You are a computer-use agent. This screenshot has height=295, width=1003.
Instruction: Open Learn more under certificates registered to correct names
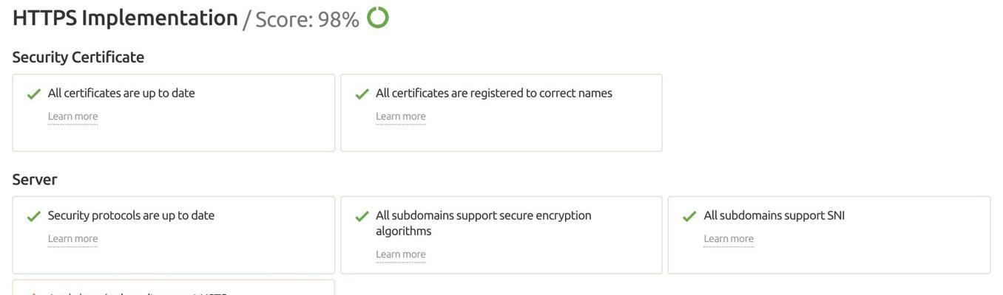[401, 117]
